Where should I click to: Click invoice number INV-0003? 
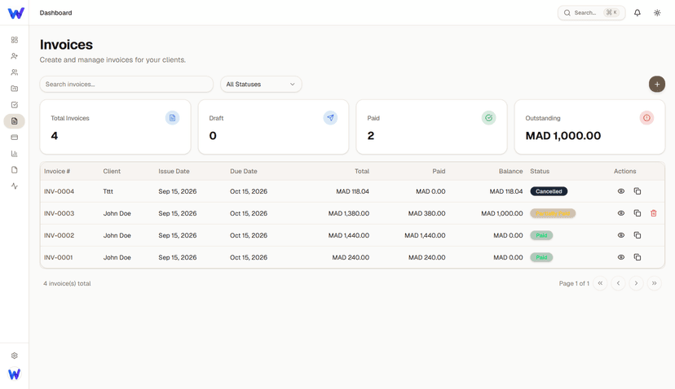coord(59,213)
